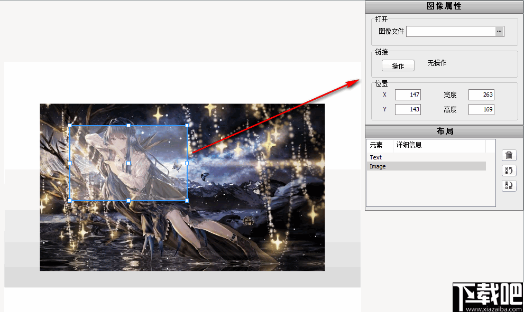Click the 无操作 link status text
Viewport: 524px width, 312px height.
point(437,63)
